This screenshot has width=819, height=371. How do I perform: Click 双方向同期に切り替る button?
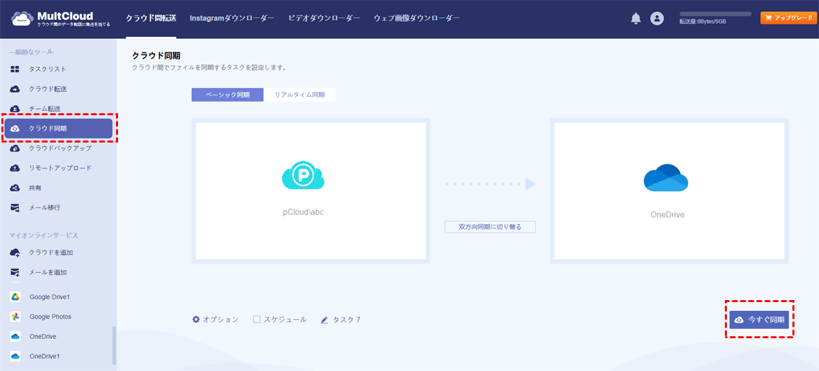490,226
